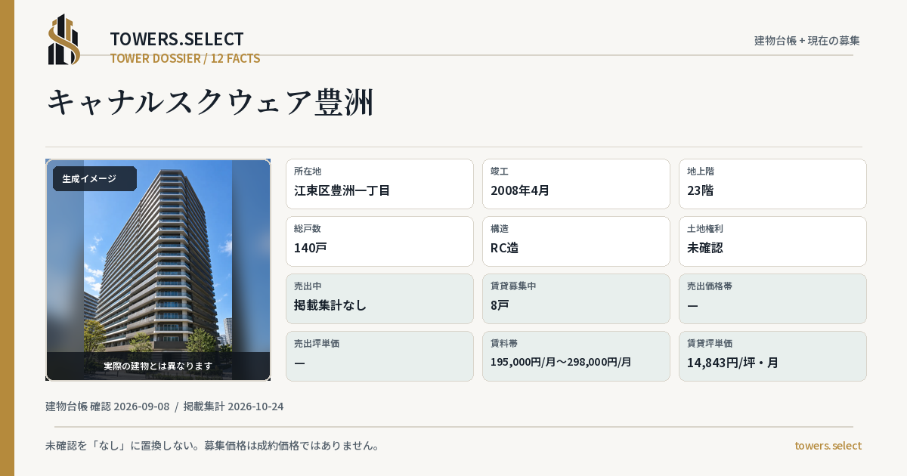Select the 構造 RC造 card

[x=576, y=241]
